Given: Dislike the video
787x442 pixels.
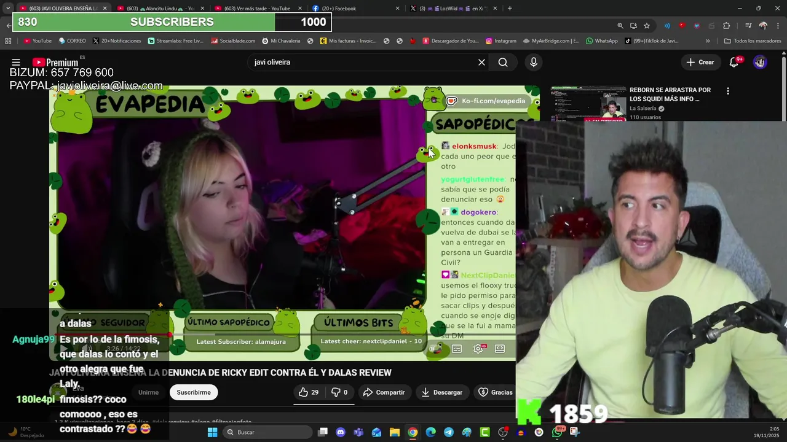Looking at the screenshot, I should [x=339, y=392].
